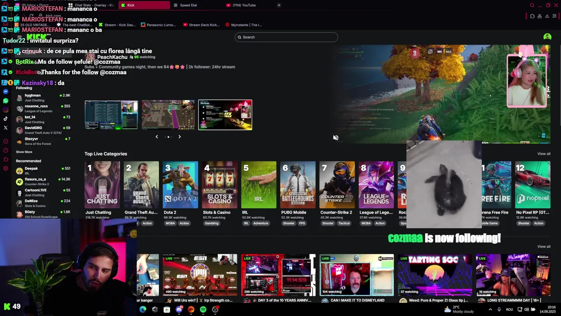Open ket_14's channel in Following

tap(43, 119)
